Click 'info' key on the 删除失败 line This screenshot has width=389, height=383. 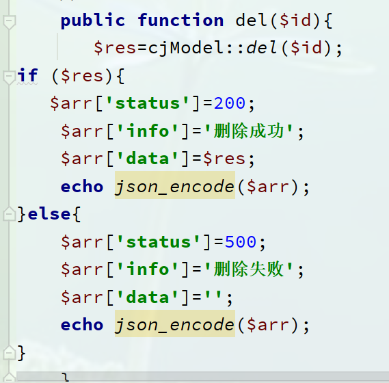pos(148,269)
